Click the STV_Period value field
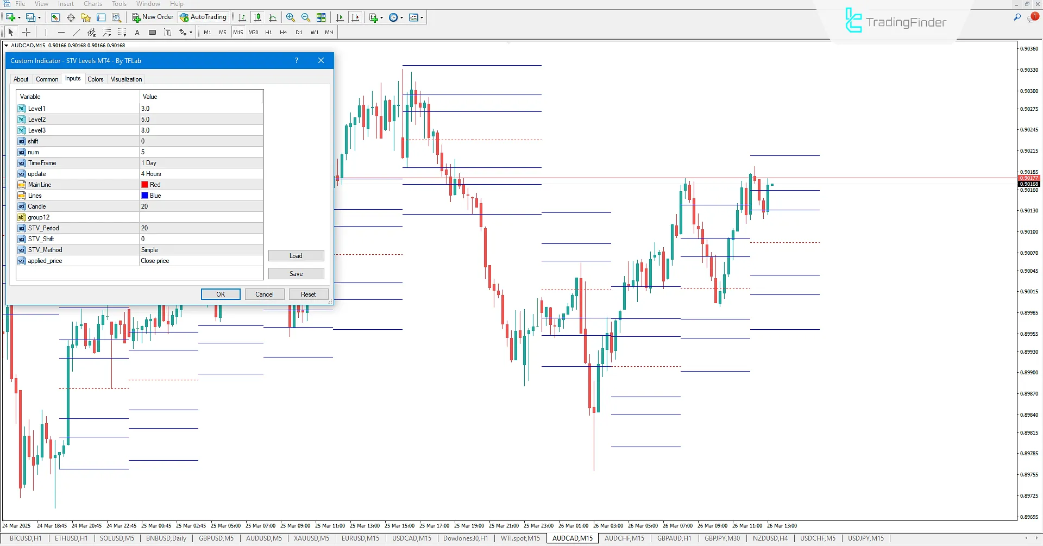Screen dimensions: 1043x546 [x=201, y=228]
